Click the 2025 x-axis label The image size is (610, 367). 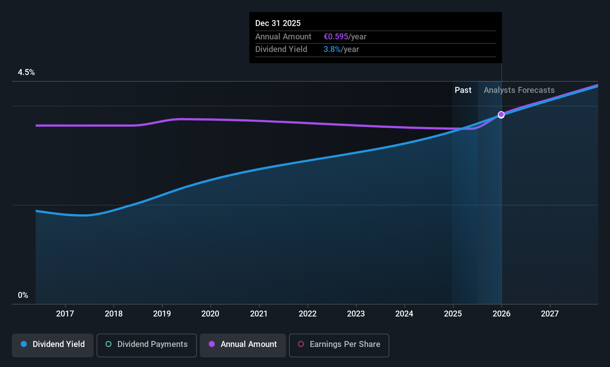tap(453, 314)
